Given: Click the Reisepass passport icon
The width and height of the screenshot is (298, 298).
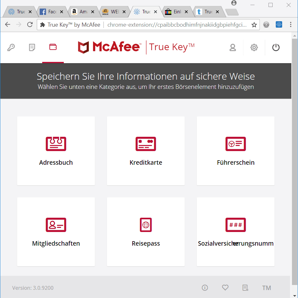Looking at the screenshot, I should (x=146, y=225).
